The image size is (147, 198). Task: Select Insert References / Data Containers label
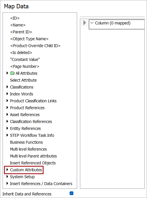pyautogui.click(x=41, y=184)
